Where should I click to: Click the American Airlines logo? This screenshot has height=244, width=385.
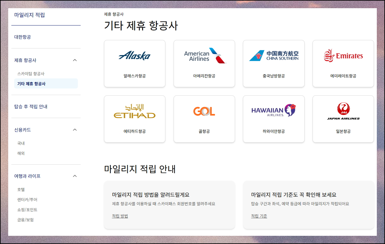coord(205,56)
